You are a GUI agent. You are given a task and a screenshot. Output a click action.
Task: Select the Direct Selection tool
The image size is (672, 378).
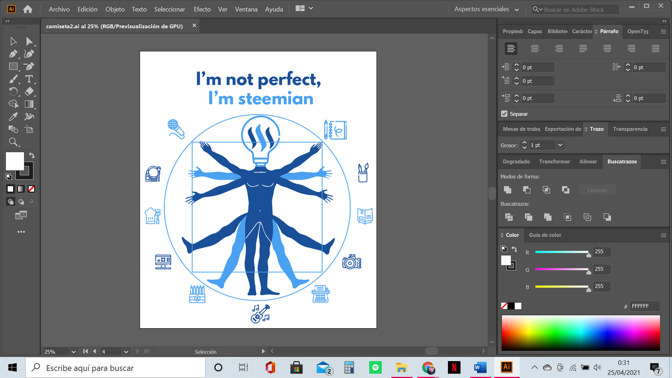[x=29, y=41]
